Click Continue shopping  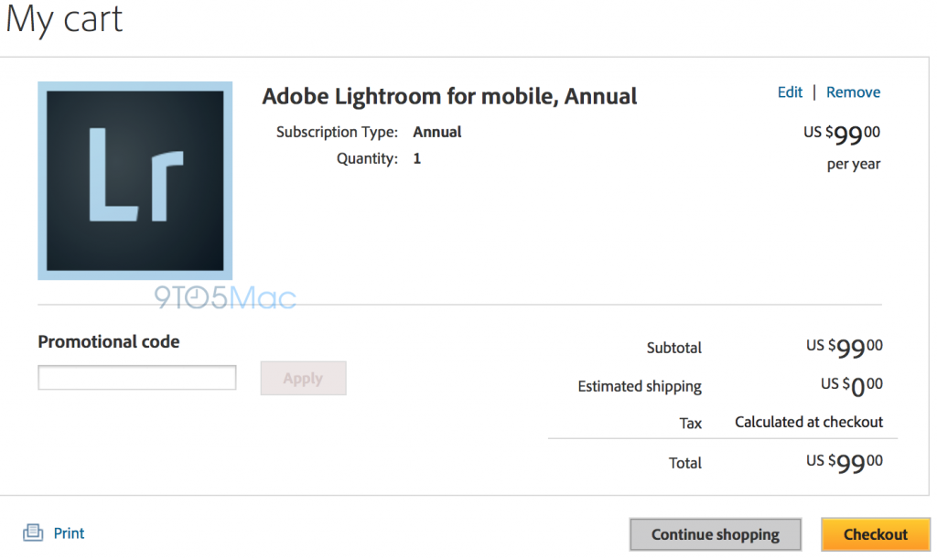click(x=715, y=534)
